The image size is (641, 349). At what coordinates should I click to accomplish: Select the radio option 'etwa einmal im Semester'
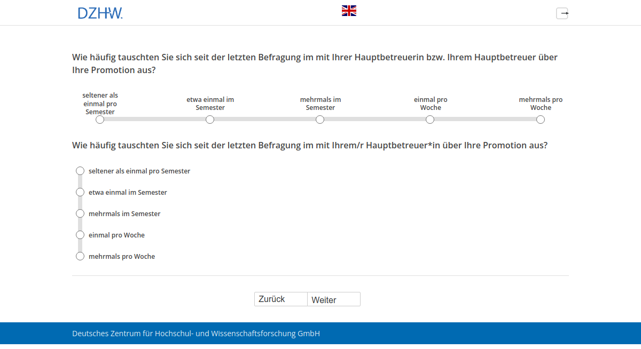coord(80,192)
